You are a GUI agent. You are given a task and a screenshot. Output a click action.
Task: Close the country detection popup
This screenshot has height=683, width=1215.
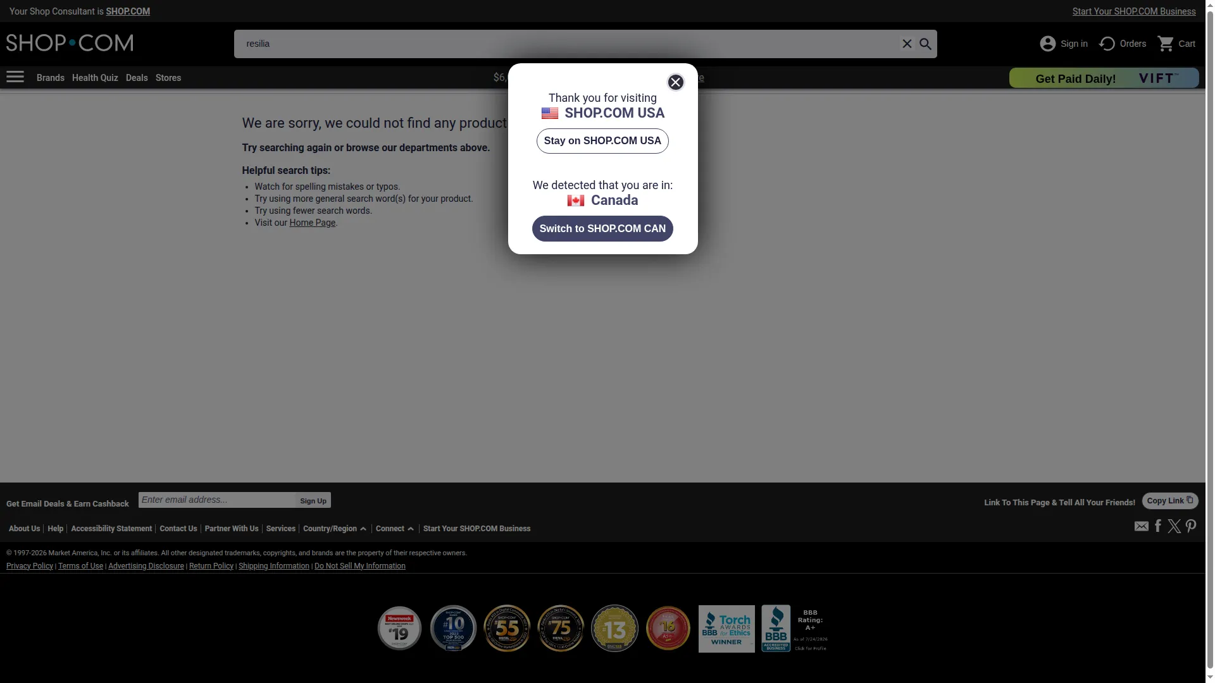tap(675, 82)
